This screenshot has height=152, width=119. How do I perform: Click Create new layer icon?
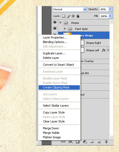pyautogui.click(x=99, y=142)
